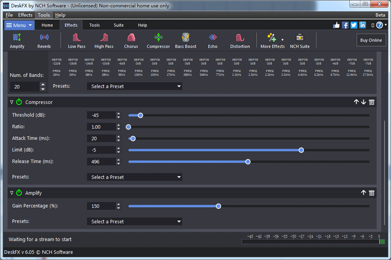Open the Effects menu in menu bar

pyautogui.click(x=25, y=15)
